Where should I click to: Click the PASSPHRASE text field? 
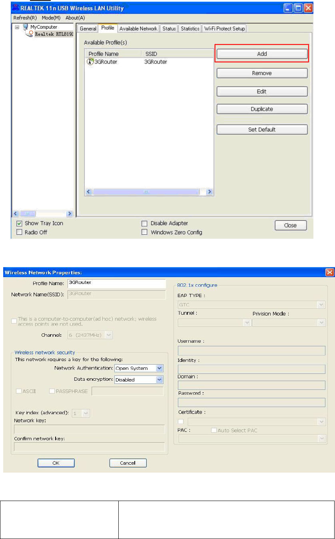coord(128,391)
